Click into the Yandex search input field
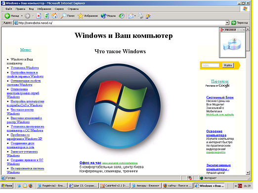 [x=210, y=65]
